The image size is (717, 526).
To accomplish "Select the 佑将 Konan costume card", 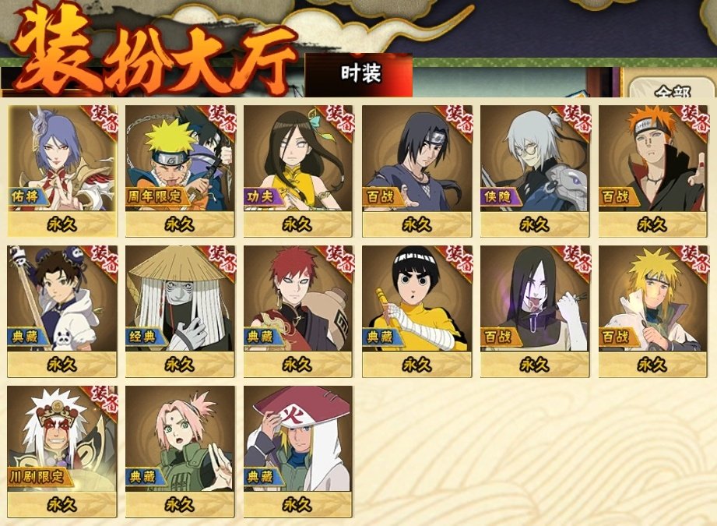I will coord(62,171).
